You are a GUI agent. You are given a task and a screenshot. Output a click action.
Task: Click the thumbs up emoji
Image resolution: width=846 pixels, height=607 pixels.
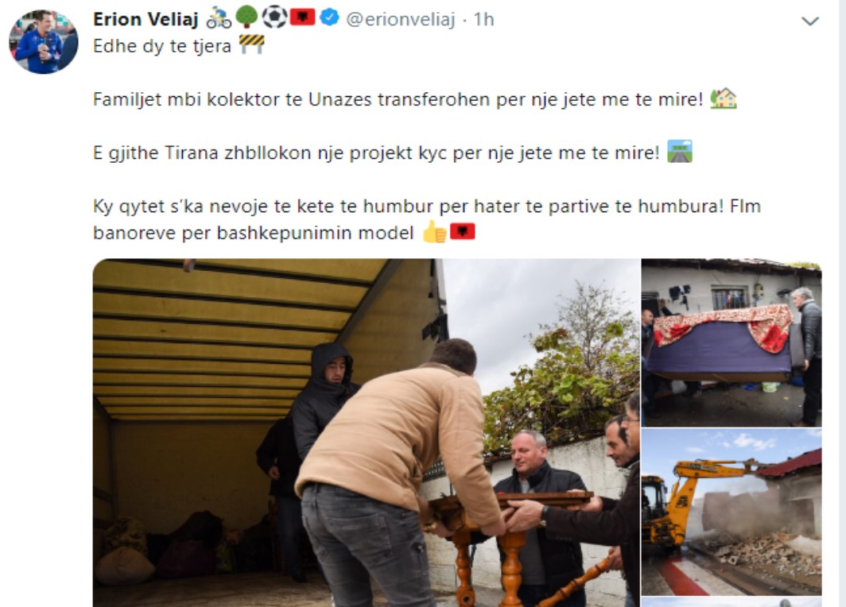pos(434,232)
